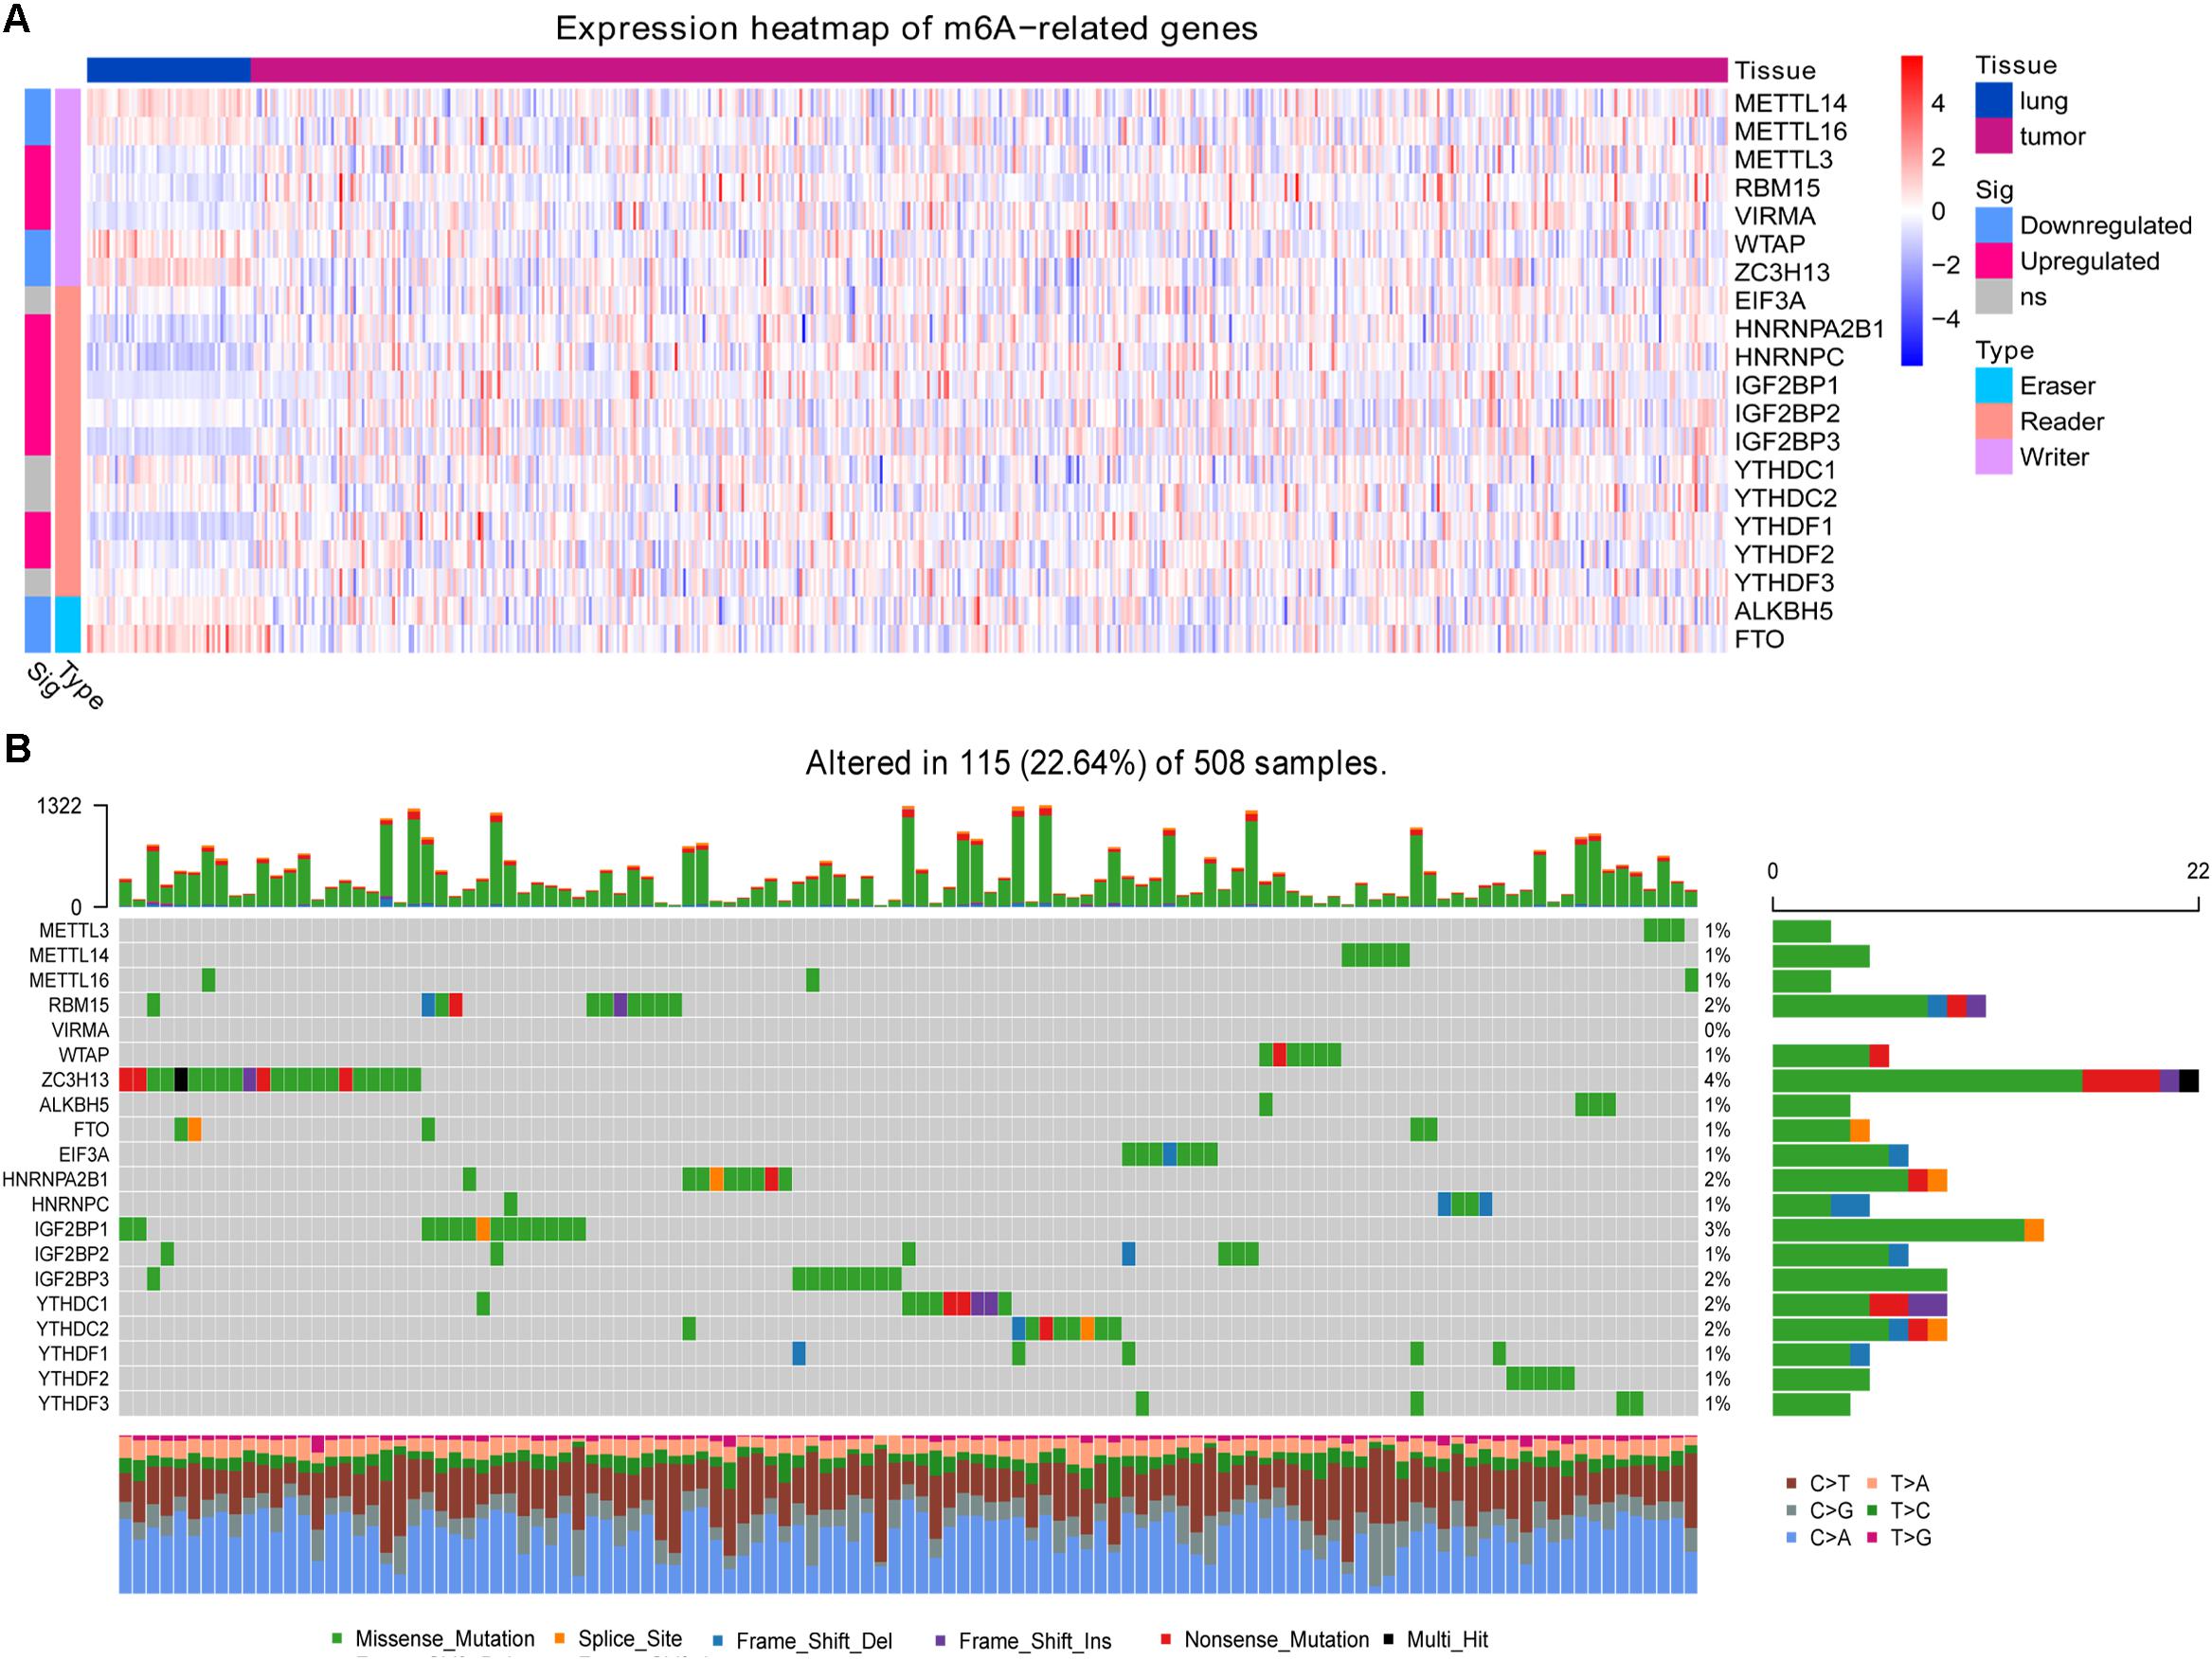Click the 'Altered in 115 (22.64%)' title
Screen dimensions: 2212x1660
tap(1096, 763)
